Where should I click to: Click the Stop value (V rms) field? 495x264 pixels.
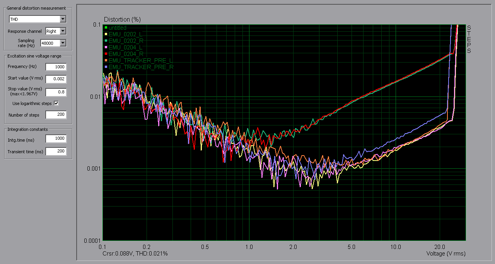(x=56, y=92)
